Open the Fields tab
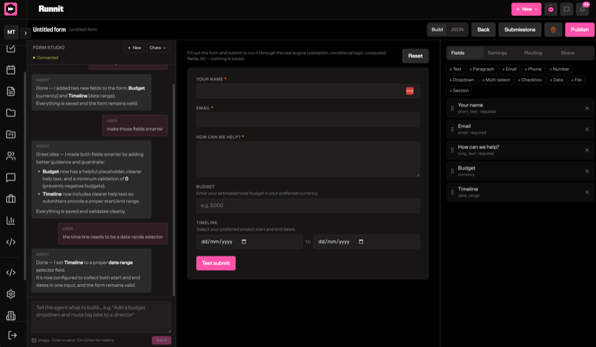Viewport: 596px width, 347px height. [x=464, y=53]
